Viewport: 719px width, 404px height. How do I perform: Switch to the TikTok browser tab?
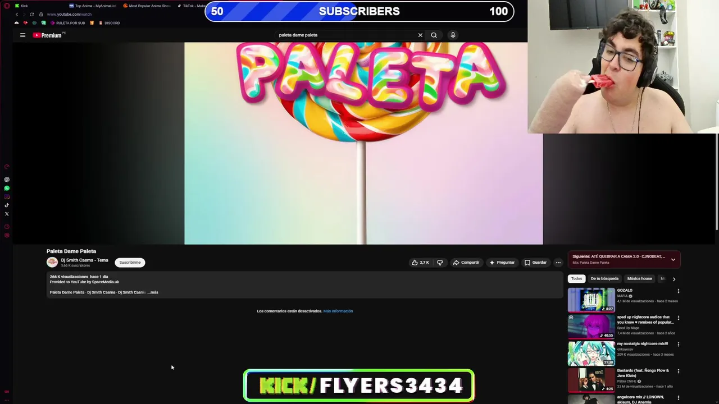[x=191, y=6]
